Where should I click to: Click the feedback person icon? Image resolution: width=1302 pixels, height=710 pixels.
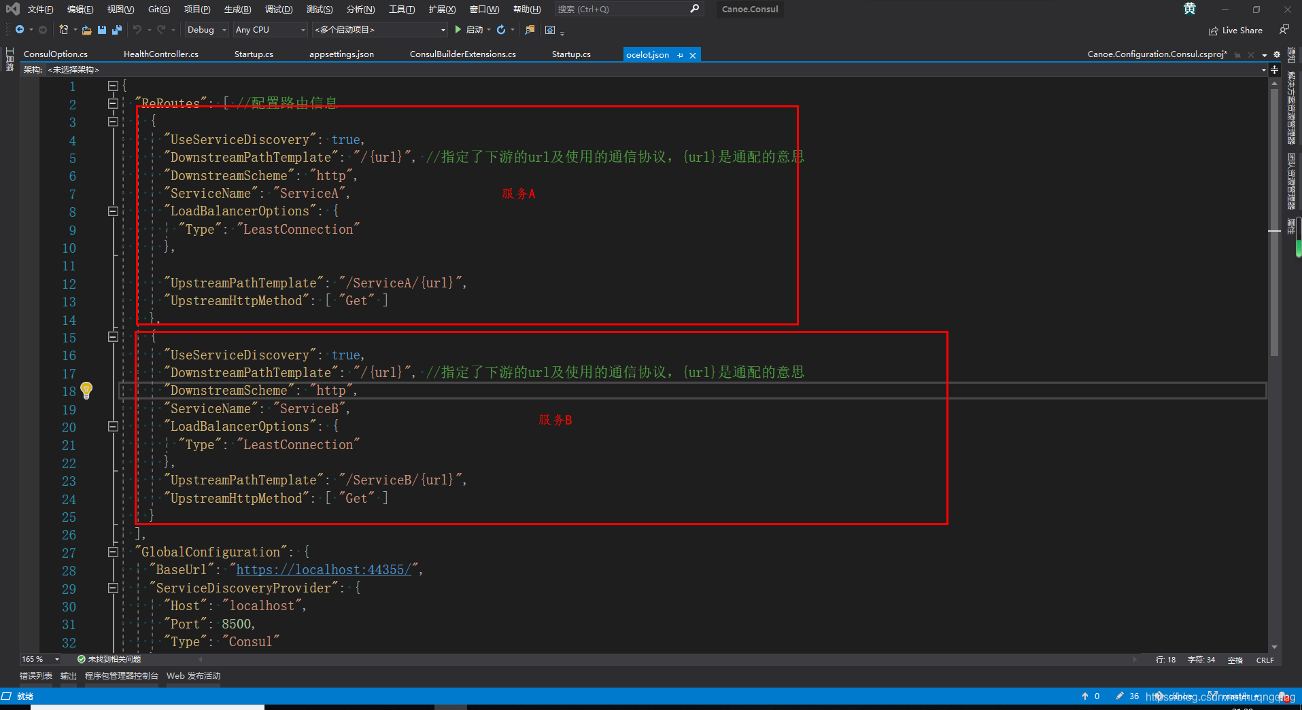(x=1284, y=30)
